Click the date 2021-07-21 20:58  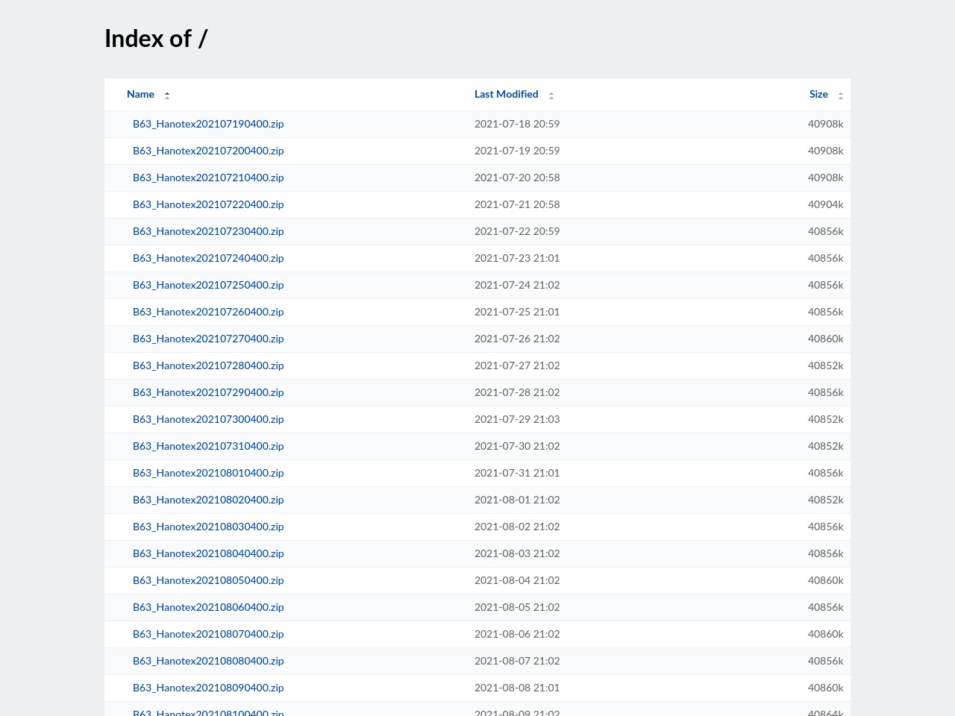pos(517,204)
